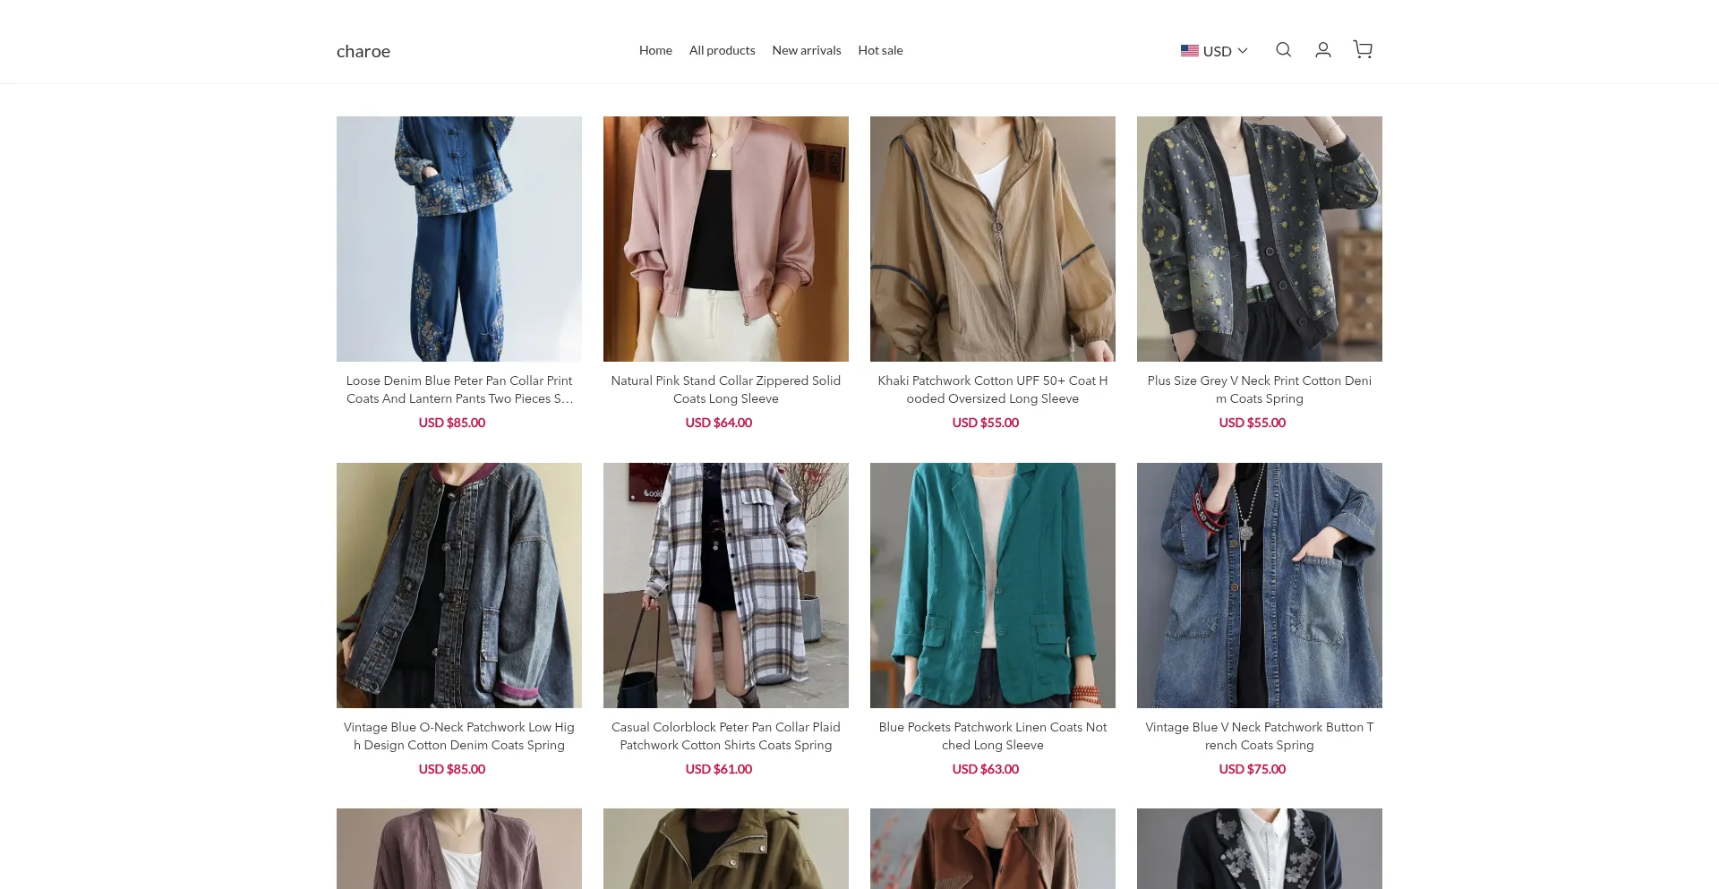The height and width of the screenshot is (889, 1719).
Task: Go to the Home menu item
Action: pyautogui.click(x=655, y=50)
